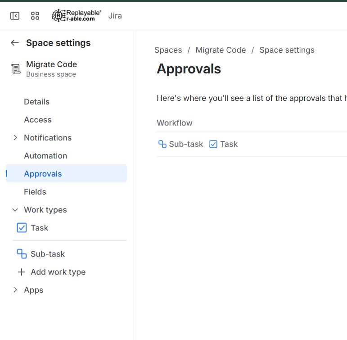
Task: Open the Notifications settings item
Action: (48, 138)
